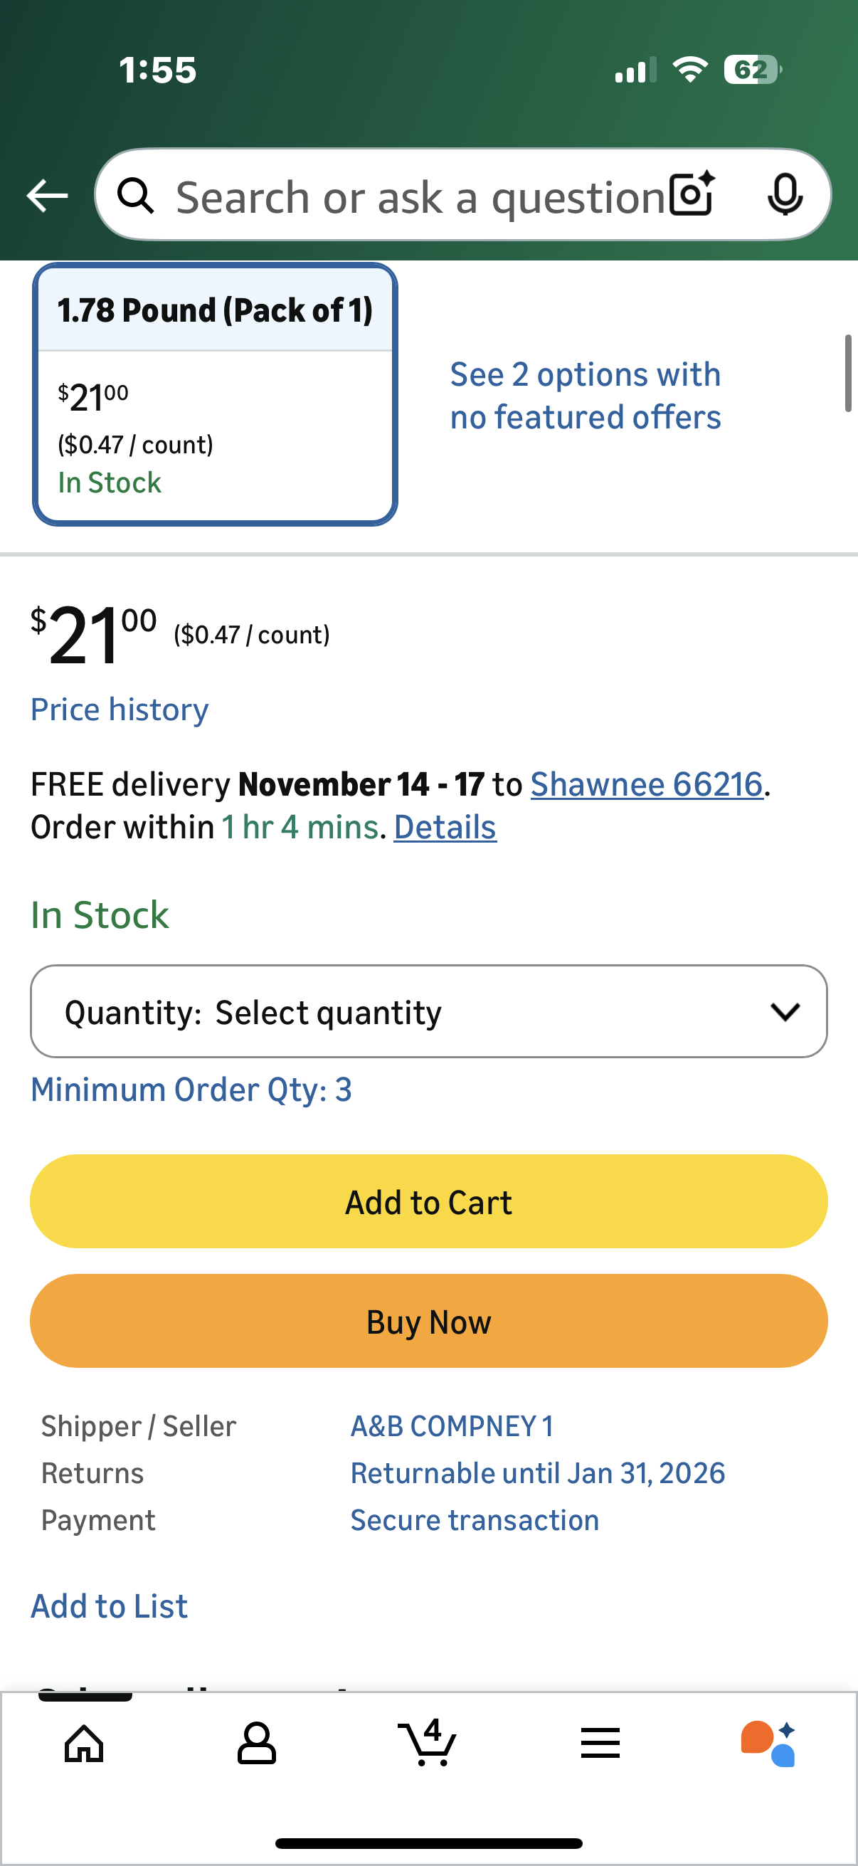Check the return policy until Jan 31, 2026
The width and height of the screenshot is (858, 1866).
click(x=537, y=1472)
